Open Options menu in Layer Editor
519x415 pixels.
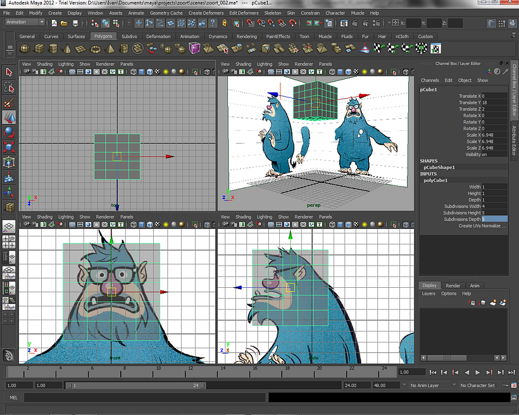449,294
